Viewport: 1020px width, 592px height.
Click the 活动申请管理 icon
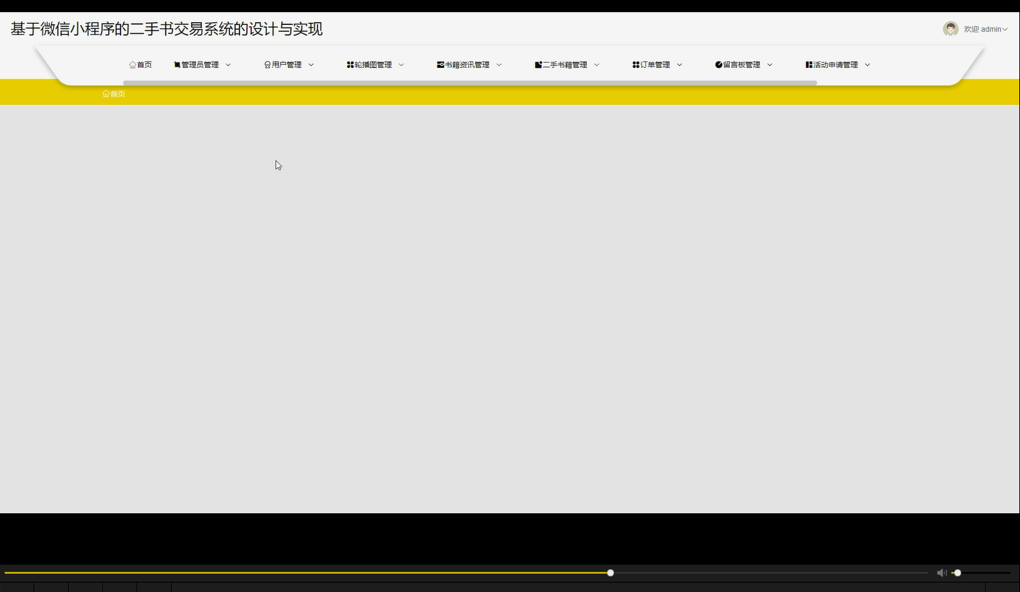pos(809,65)
